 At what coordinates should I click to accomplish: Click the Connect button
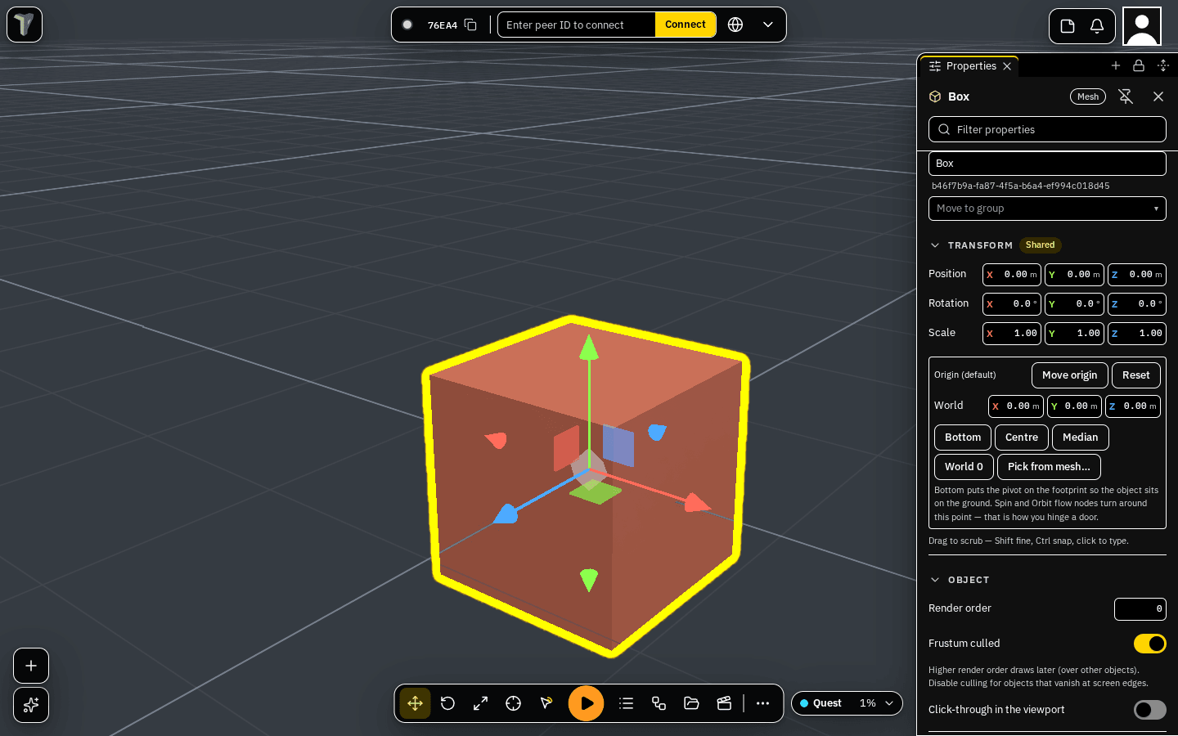tap(686, 25)
